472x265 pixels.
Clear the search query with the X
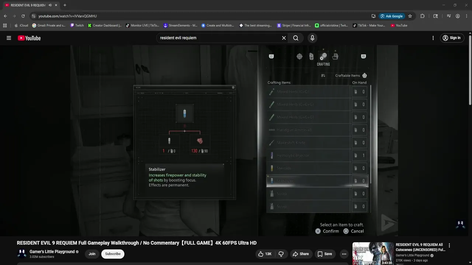coord(284,38)
